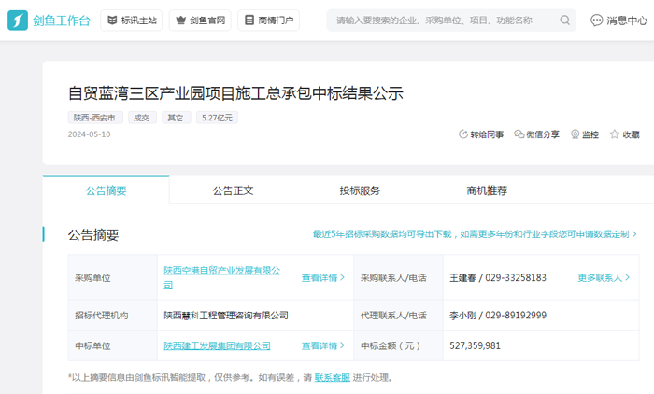Star this notice with 收藏
The image size is (654, 394).
click(x=624, y=134)
